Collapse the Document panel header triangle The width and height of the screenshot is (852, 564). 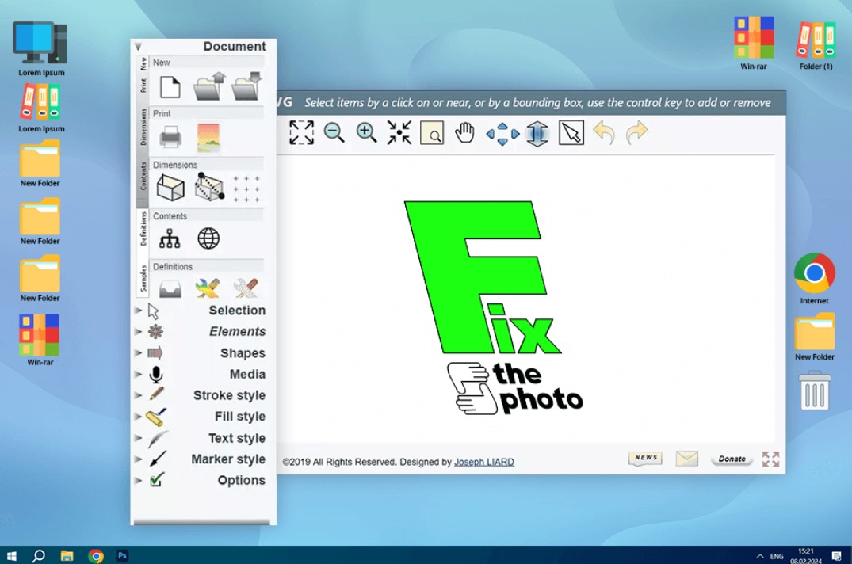(138, 47)
